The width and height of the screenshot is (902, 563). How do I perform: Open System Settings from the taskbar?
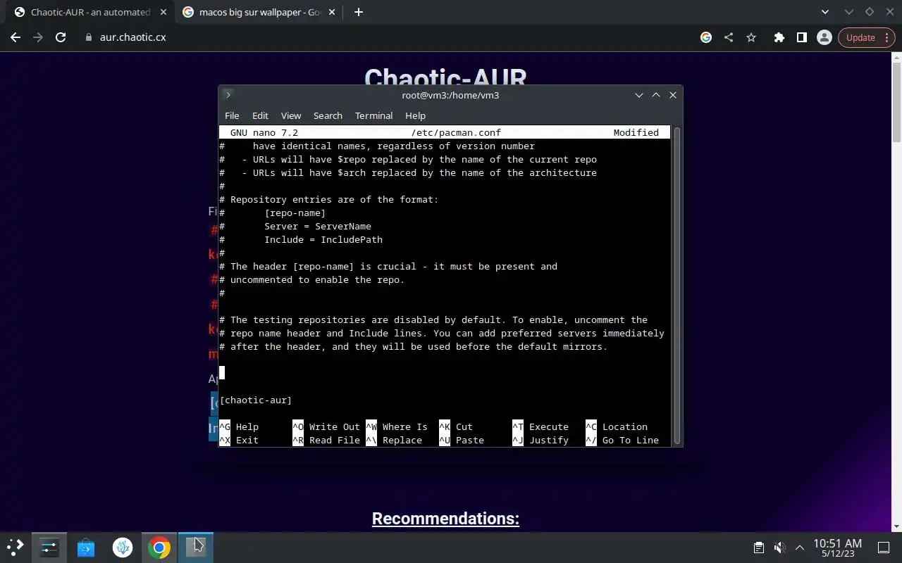(x=49, y=547)
